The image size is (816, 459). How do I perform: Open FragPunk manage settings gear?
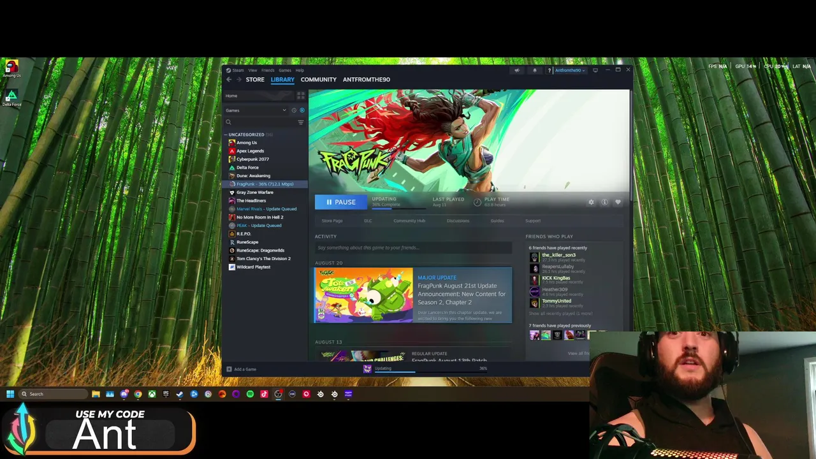(x=591, y=202)
